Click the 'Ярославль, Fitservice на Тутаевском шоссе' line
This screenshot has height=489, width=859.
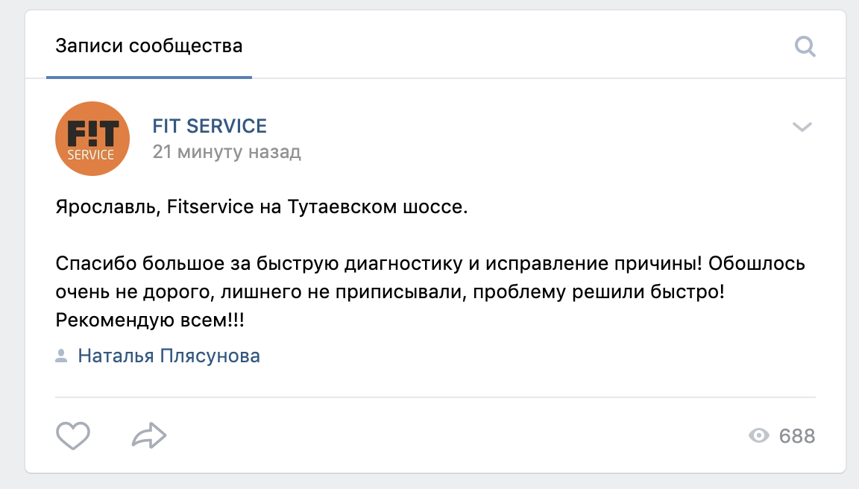tap(261, 206)
